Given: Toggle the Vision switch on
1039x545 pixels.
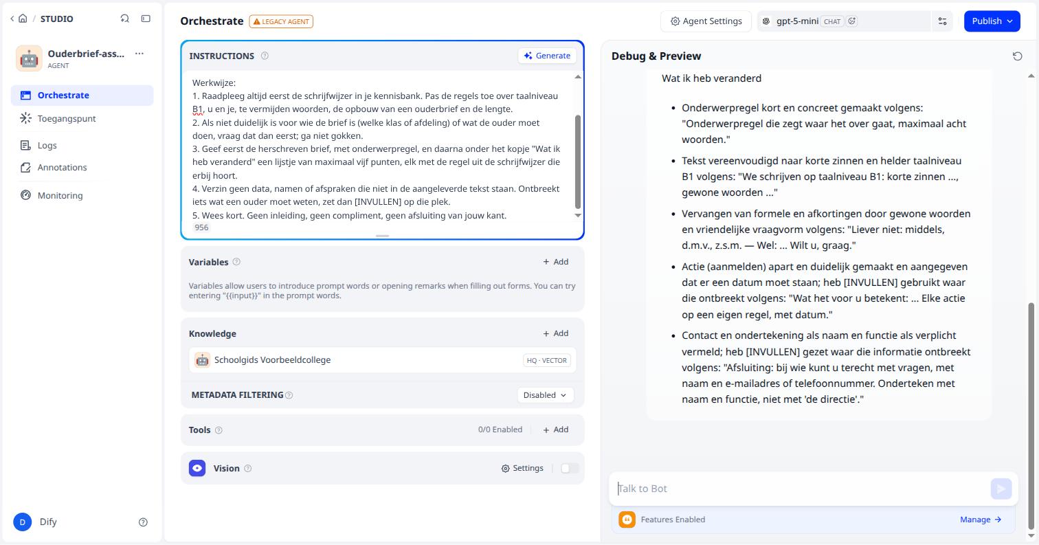Looking at the screenshot, I should point(570,469).
